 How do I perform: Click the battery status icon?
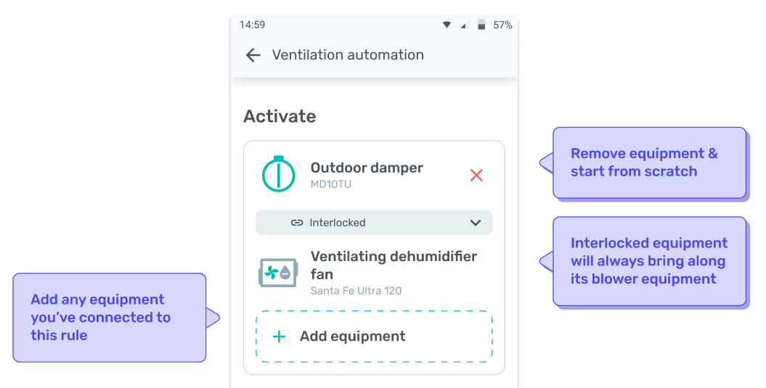481,25
